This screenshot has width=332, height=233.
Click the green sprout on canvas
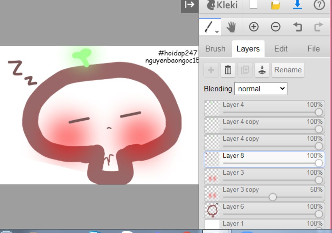tap(83, 57)
